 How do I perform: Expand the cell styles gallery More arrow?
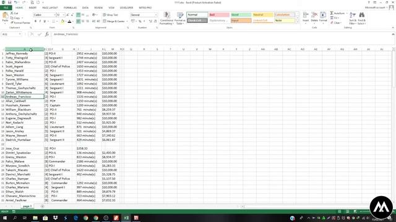[297, 22]
